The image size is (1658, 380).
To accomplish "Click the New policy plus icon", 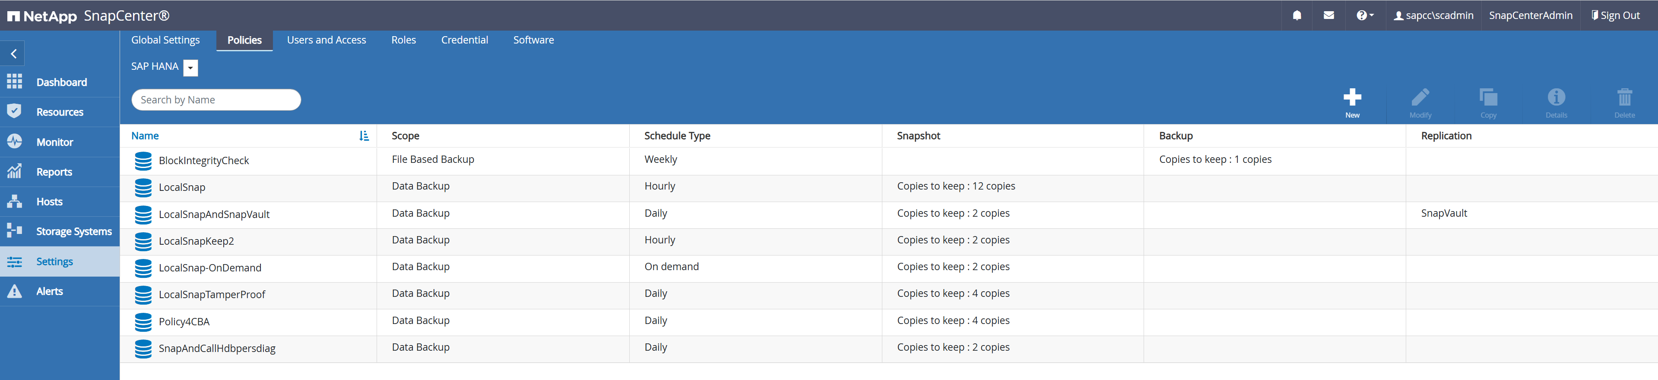I will click(x=1352, y=97).
